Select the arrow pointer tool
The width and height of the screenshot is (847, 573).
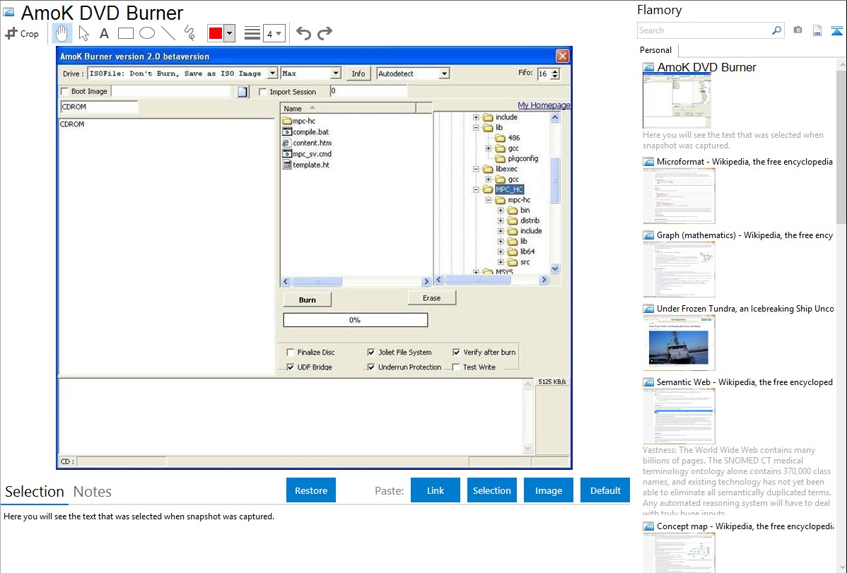(x=83, y=33)
